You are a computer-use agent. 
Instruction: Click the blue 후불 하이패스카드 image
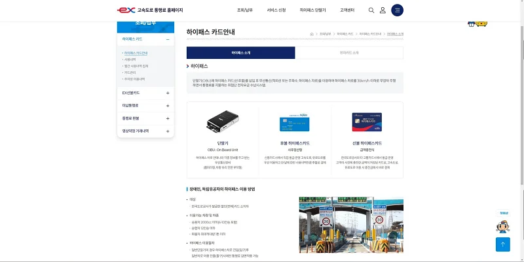pos(294,122)
